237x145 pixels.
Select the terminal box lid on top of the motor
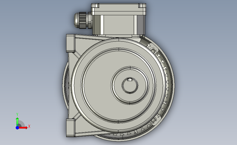tap(119, 9)
